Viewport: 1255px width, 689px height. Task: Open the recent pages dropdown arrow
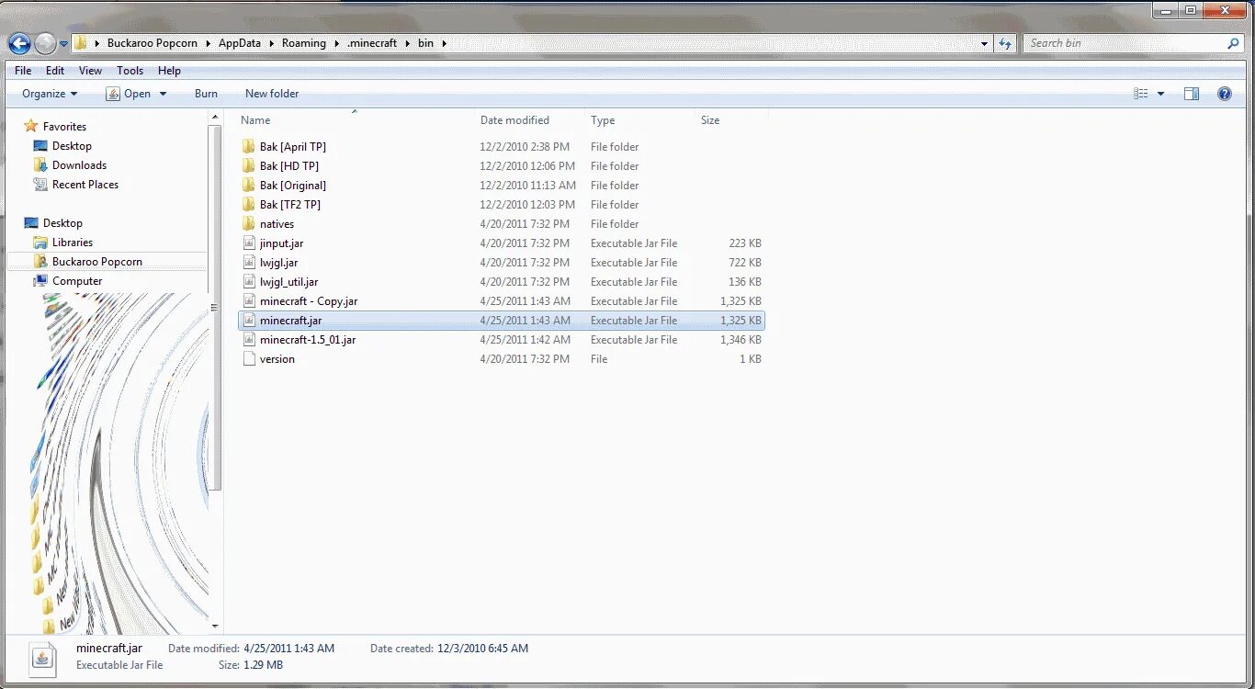64,43
